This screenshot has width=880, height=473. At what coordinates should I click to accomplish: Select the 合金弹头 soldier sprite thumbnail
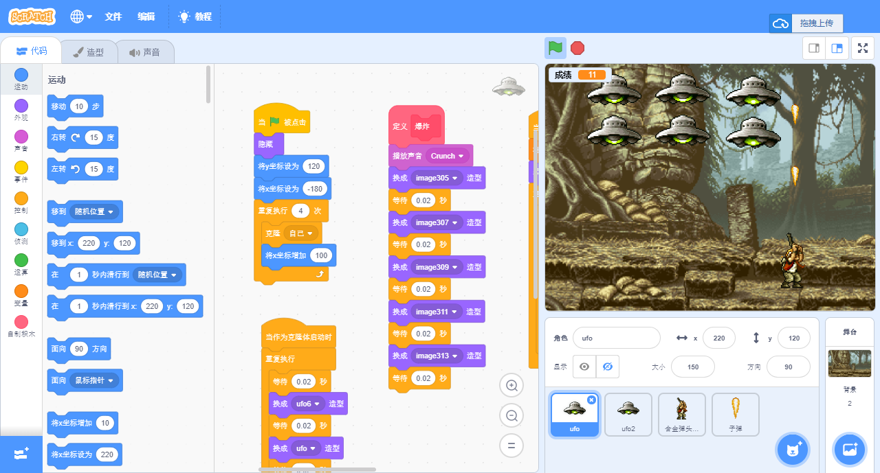coord(682,415)
